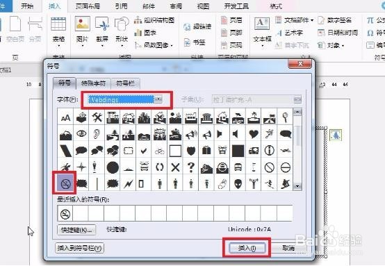Open the Text Box (文本框) ribbon tool
The width and height of the screenshot is (385, 266).
point(262,32)
